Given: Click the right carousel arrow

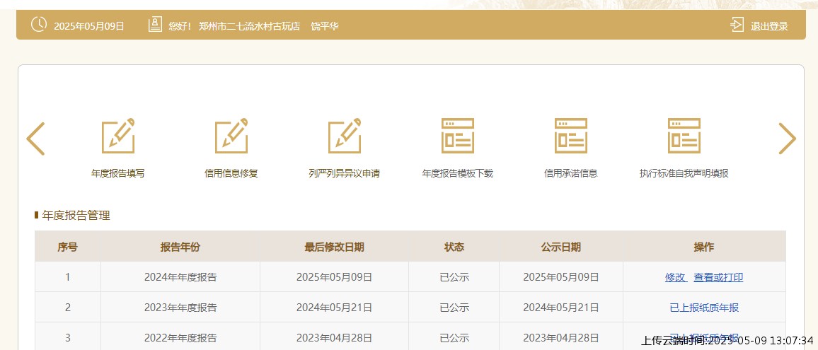Looking at the screenshot, I should pyautogui.click(x=788, y=139).
